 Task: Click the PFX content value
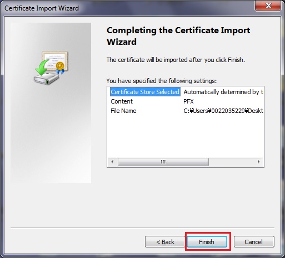[x=188, y=101]
